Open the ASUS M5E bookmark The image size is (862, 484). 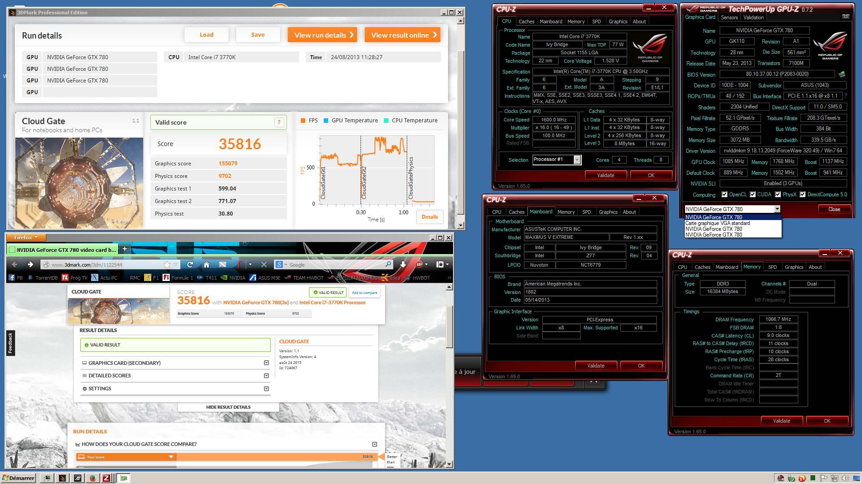(x=265, y=278)
